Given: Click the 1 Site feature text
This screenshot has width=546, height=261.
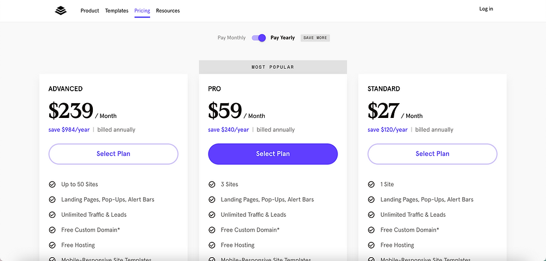Looking at the screenshot, I should (x=387, y=185).
